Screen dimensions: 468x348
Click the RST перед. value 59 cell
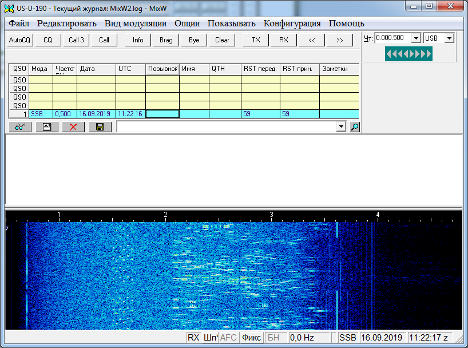[260, 114]
